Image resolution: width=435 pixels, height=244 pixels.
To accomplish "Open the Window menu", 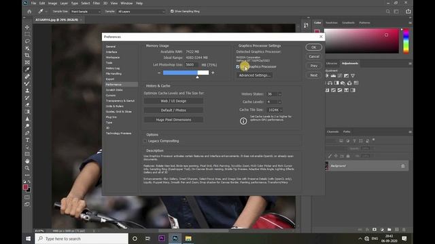I will pos(126,3).
